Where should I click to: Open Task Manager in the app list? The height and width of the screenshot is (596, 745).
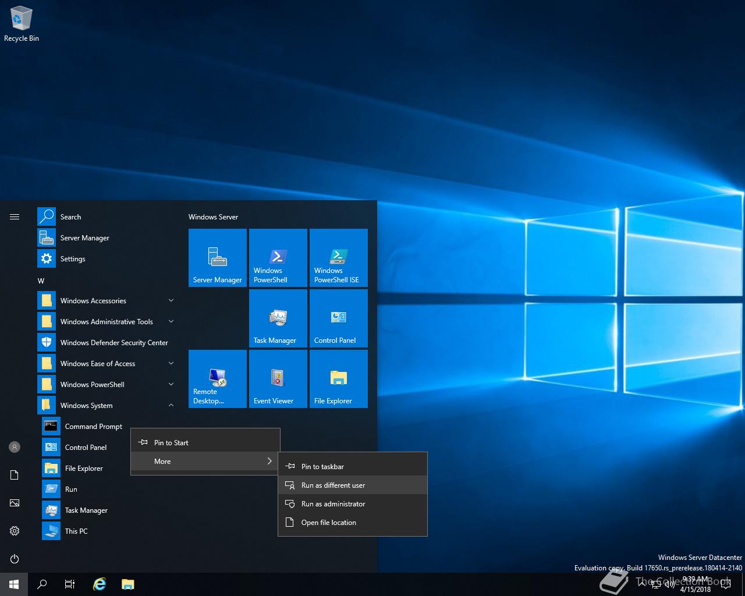109,510
